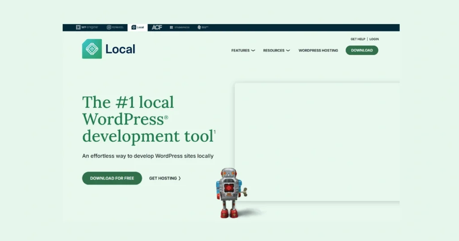Viewport: 459px width, 241px height.
Task: Click the Local logo icon in header
Action: coord(92,49)
